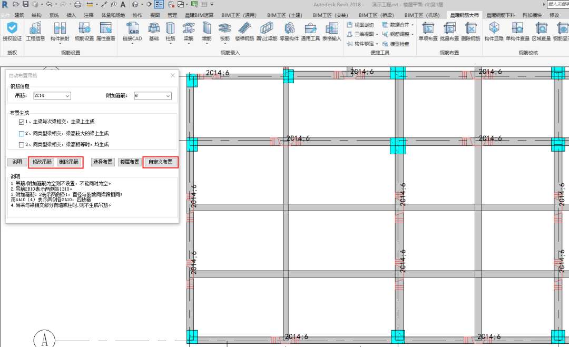Click the 楼梯钢筋 stair rebar icon

(x=244, y=28)
